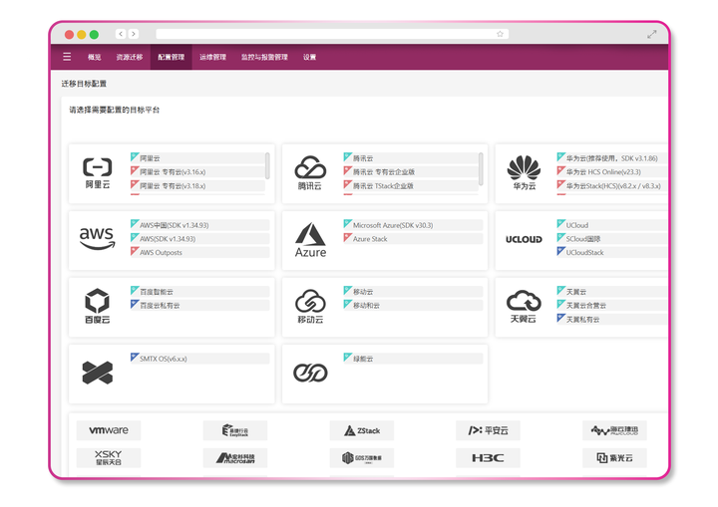Switch to 配置管理 tab
Screen dimensions: 718x507
pyautogui.click(x=172, y=57)
